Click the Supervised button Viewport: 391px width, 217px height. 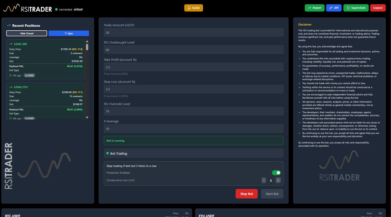pos(356,8)
